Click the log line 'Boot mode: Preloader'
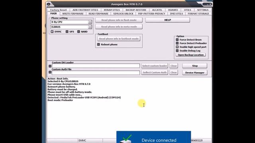The image size is (255, 143). pos(60,100)
